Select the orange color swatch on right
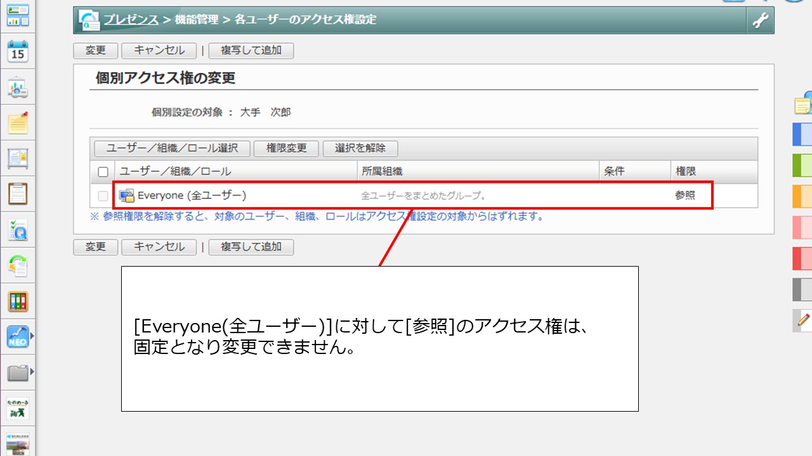 point(802,196)
